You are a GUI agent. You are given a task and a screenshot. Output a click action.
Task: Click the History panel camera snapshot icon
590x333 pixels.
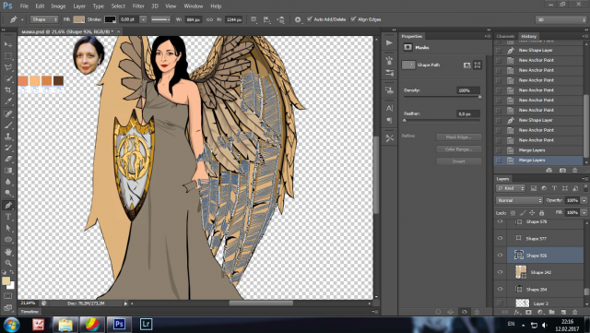click(562, 171)
